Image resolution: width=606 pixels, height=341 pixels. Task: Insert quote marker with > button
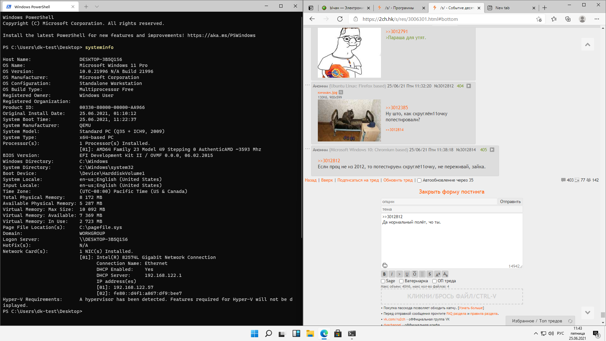coord(399,274)
